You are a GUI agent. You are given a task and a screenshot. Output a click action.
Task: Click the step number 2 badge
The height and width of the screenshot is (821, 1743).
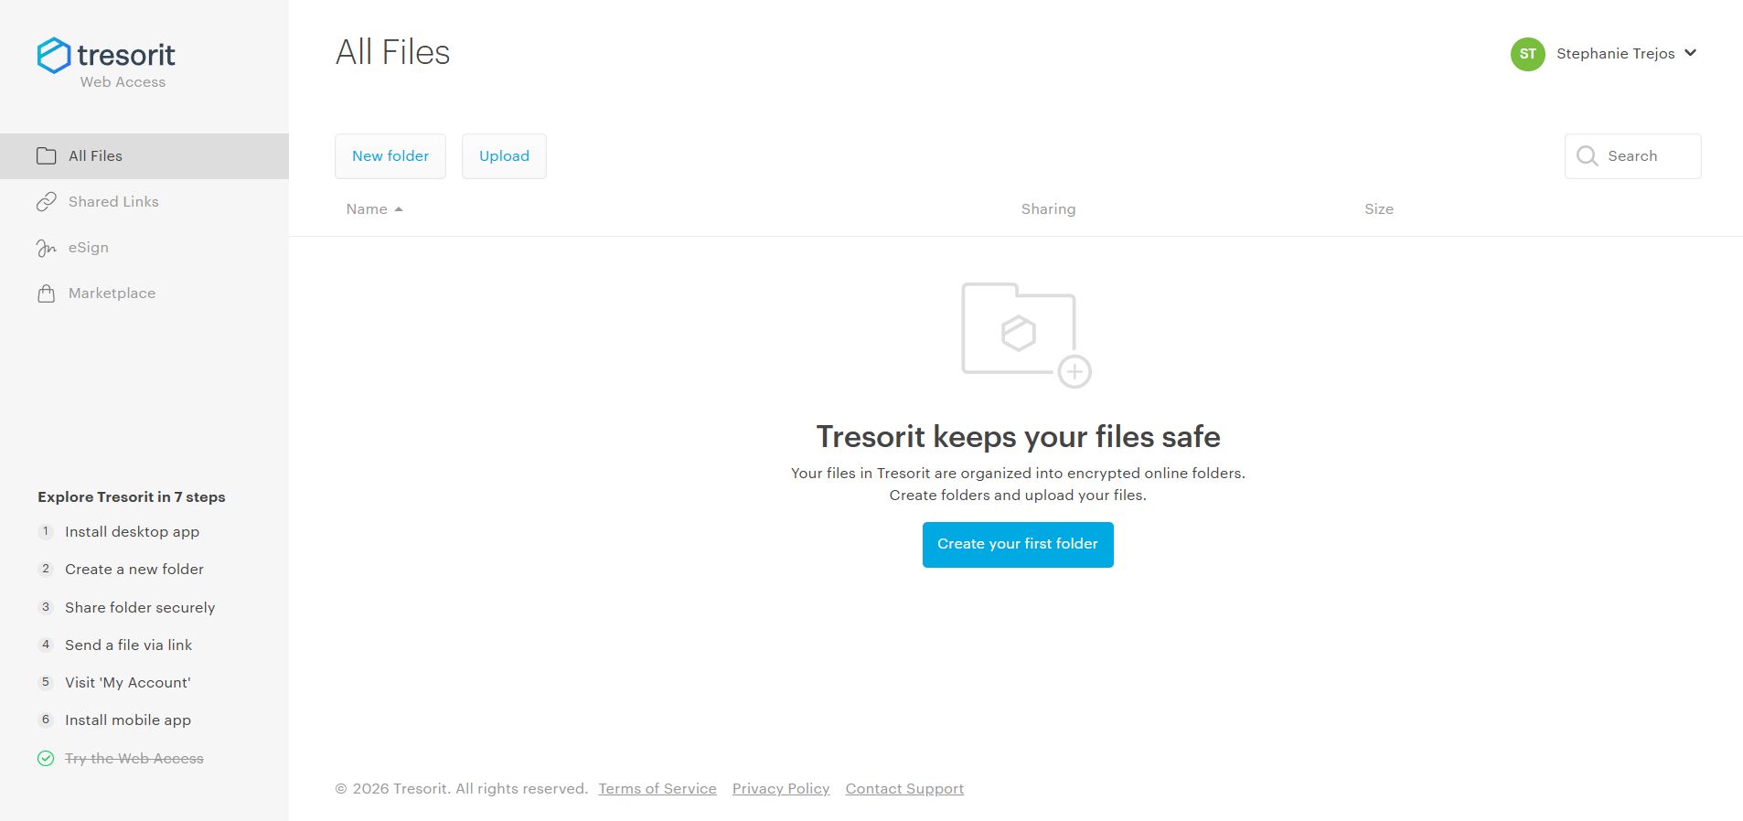click(46, 569)
